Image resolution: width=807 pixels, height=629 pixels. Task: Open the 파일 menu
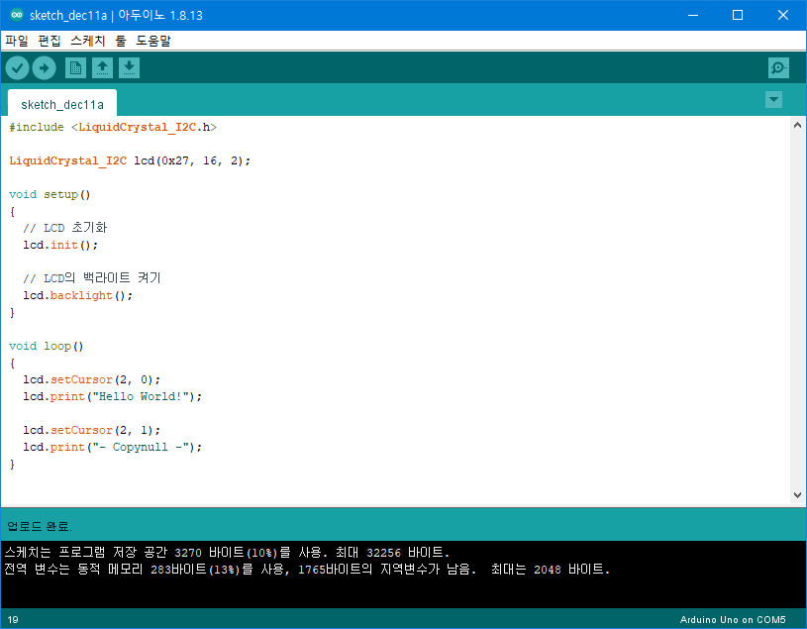point(17,41)
